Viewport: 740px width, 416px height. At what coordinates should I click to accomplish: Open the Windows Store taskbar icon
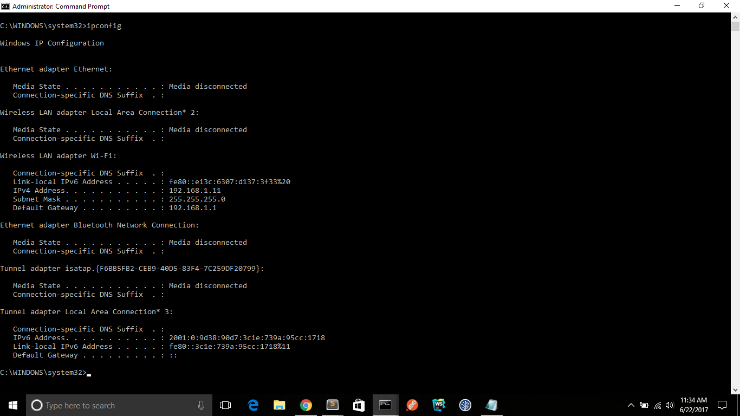(x=359, y=405)
